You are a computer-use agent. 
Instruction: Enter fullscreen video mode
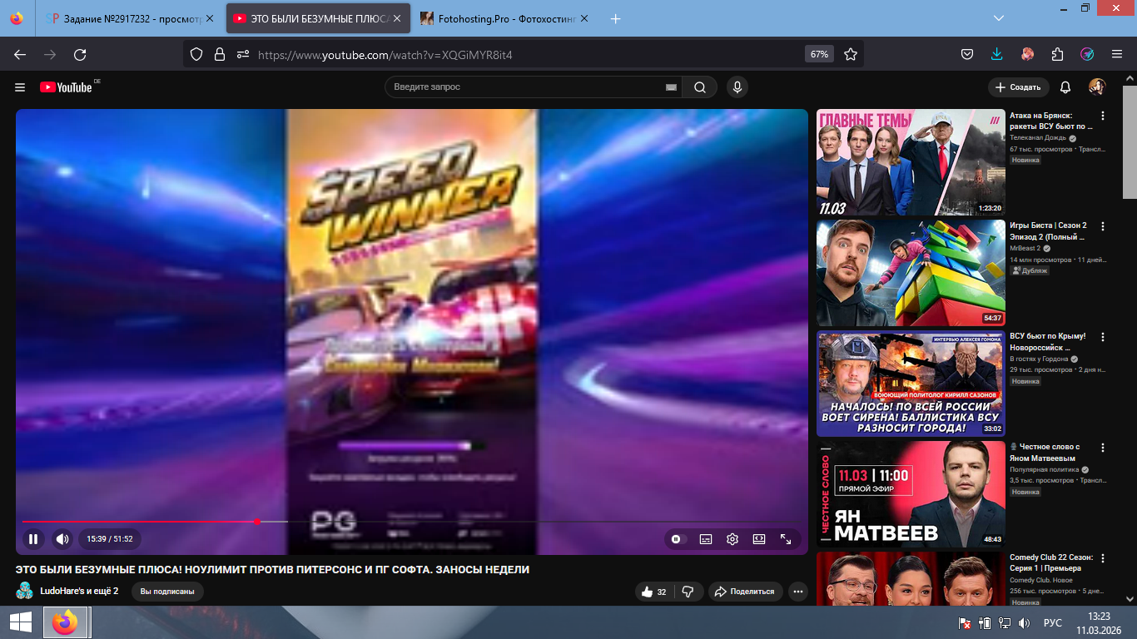pos(786,539)
